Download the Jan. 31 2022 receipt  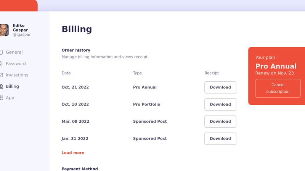(220, 139)
